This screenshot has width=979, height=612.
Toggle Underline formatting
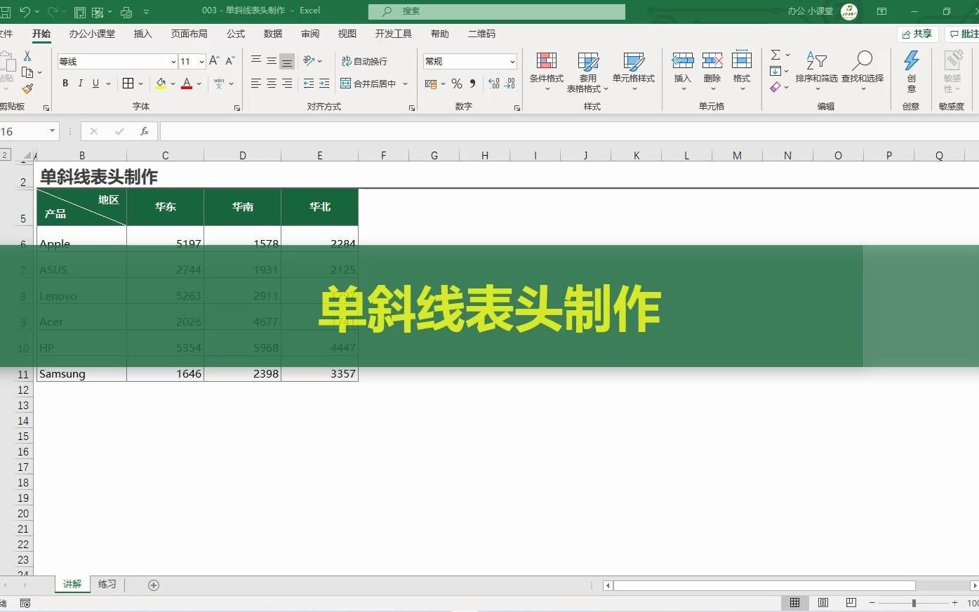tap(95, 84)
